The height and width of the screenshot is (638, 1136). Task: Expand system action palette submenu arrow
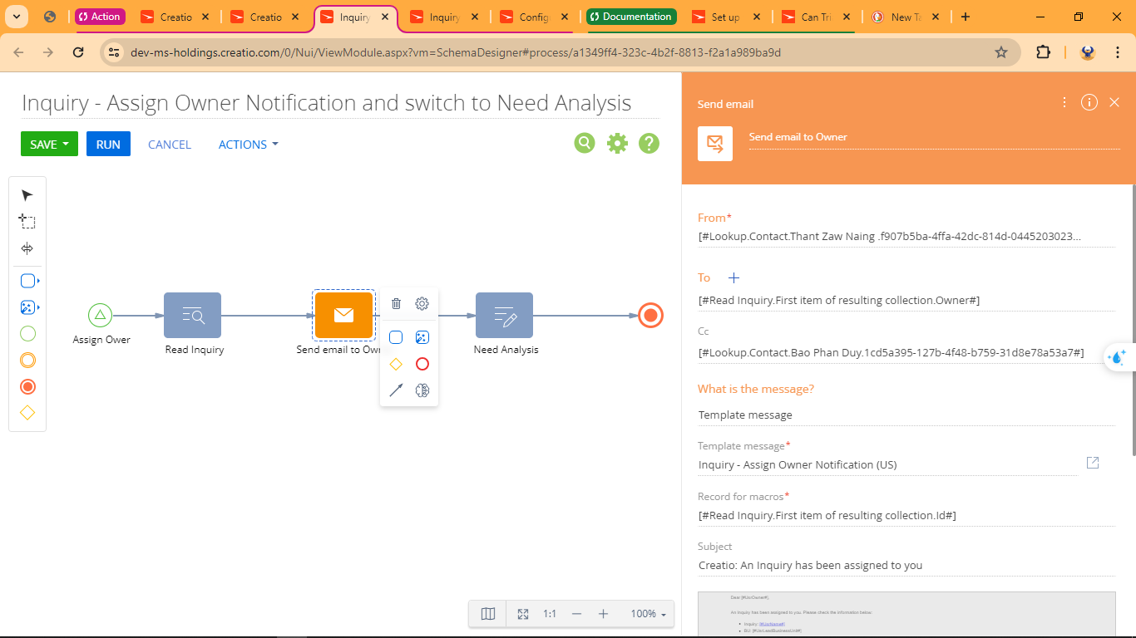(x=39, y=307)
